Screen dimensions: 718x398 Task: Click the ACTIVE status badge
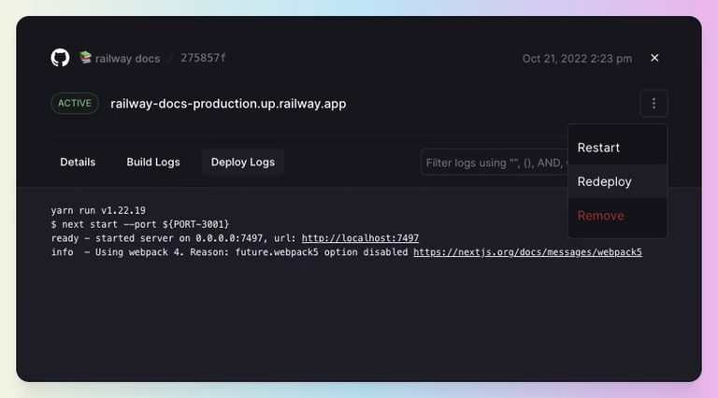(75, 104)
